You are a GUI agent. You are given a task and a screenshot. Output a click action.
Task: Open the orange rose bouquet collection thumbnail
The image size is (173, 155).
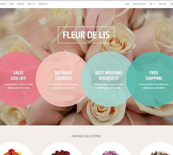[13, 152]
